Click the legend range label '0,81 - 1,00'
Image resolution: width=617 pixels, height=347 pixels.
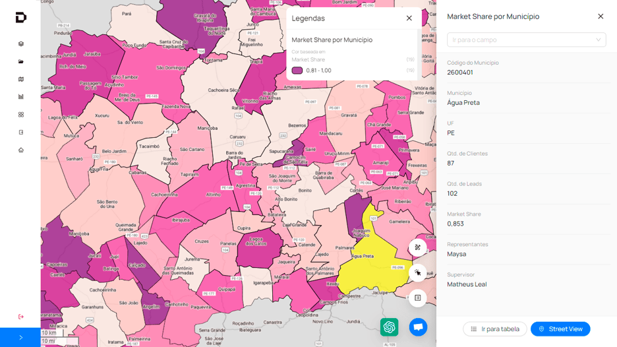(x=319, y=71)
